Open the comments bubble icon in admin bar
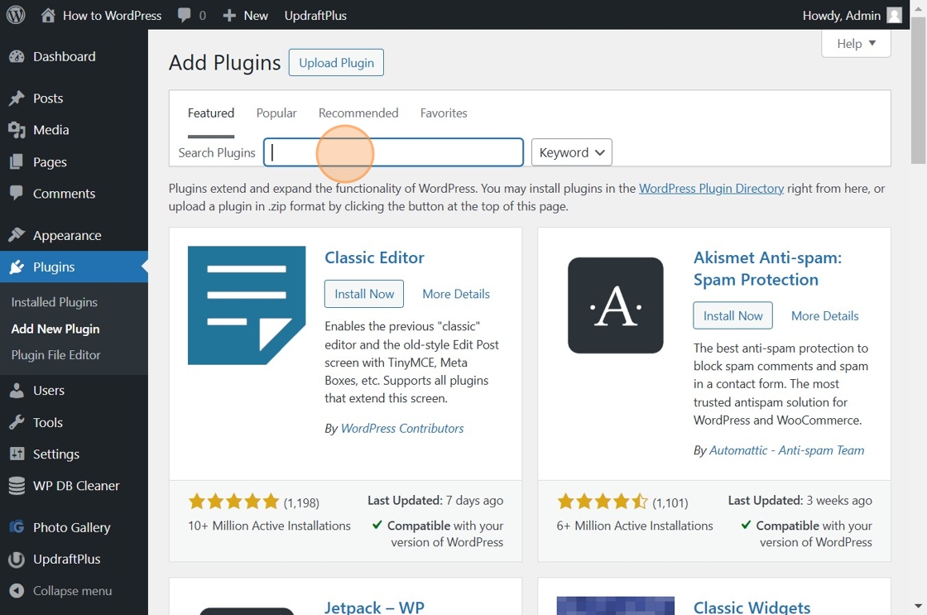The height and width of the screenshot is (615, 927). [x=185, y=15]
